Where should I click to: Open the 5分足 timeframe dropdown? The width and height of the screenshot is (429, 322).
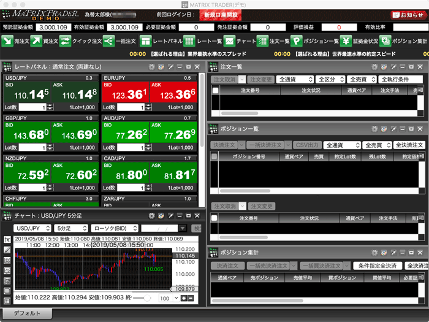tap(69, 228)
